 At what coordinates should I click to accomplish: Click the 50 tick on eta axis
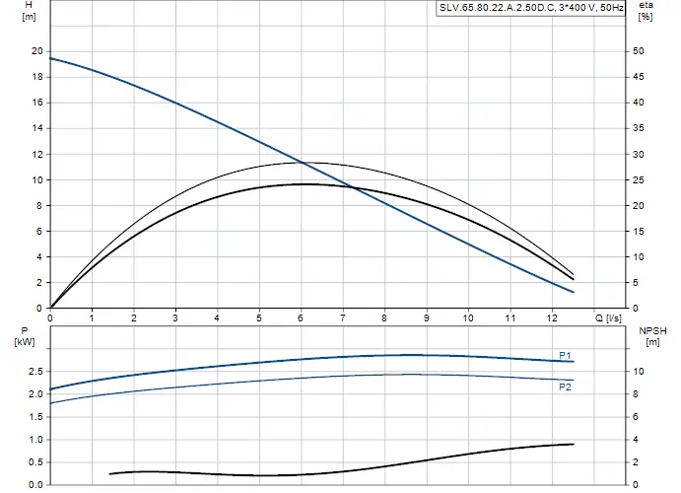tap(638, 51)
